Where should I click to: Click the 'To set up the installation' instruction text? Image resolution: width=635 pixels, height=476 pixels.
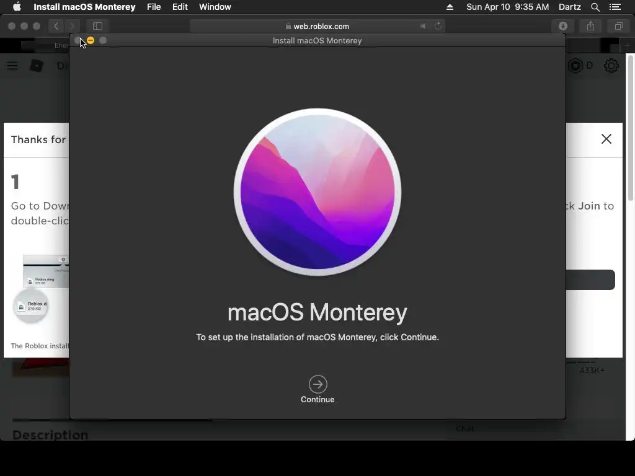click(x=317, y=337)
